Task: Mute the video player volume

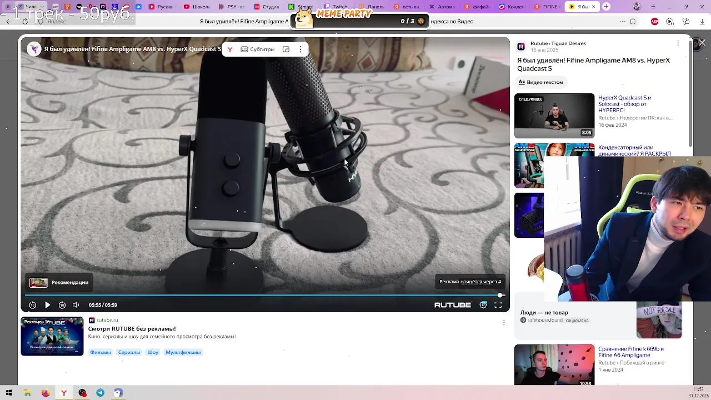Action: [76, 305]
